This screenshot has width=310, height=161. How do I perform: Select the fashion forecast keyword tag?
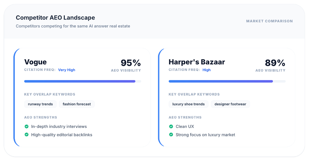(x=76, y=104)
